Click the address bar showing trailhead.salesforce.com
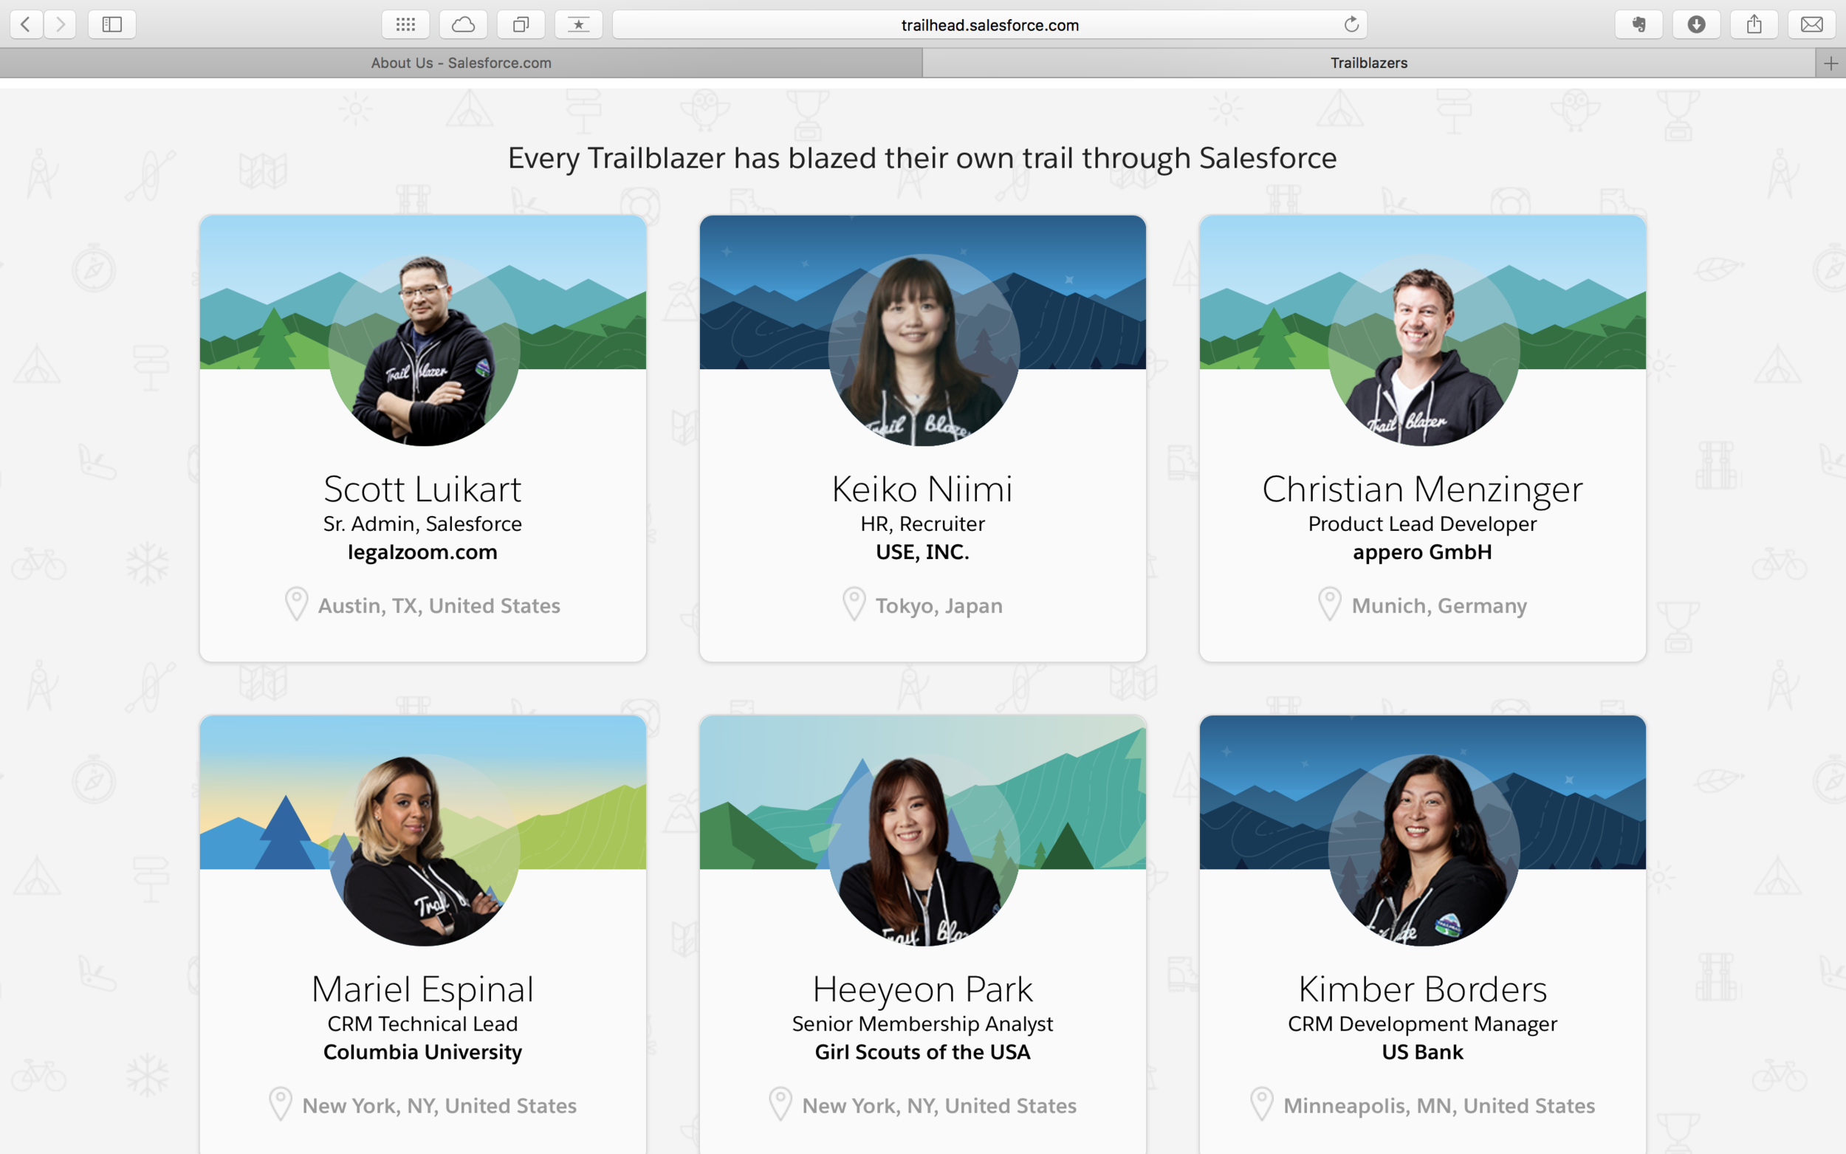This screenshot has width=1846, height=1154. (988, 24)
